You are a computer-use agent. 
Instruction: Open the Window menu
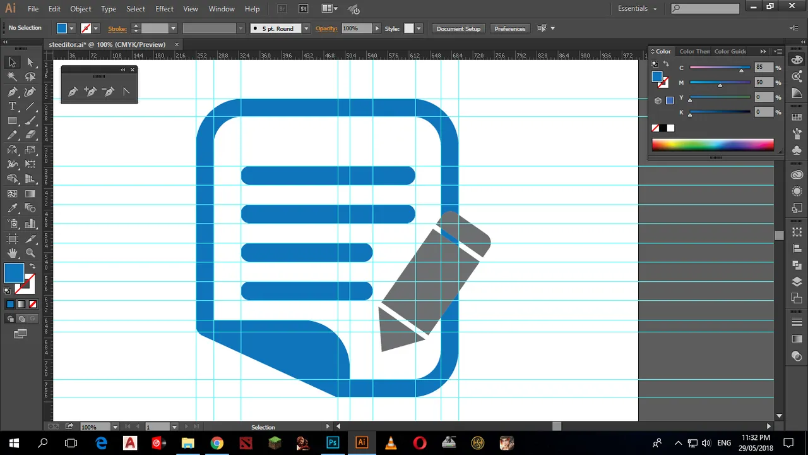[x=222, y=9]
